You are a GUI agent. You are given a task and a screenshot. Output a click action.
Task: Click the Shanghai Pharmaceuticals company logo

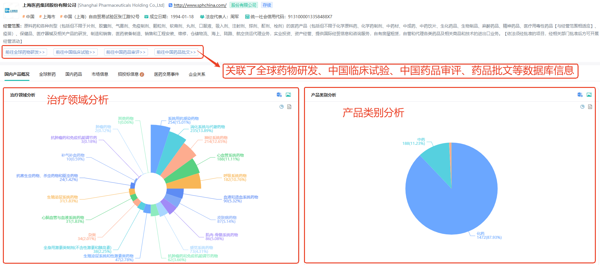[x=11, y=11]
